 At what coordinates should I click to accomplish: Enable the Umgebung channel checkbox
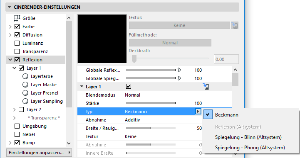[17, 126]
